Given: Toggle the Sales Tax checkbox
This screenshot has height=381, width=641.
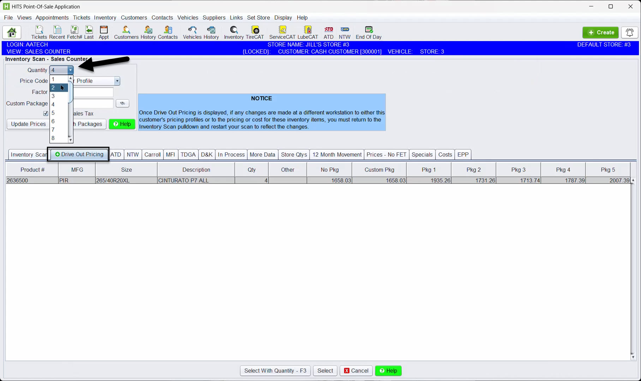Looking at the screenshot, I should tap(46, 113).
